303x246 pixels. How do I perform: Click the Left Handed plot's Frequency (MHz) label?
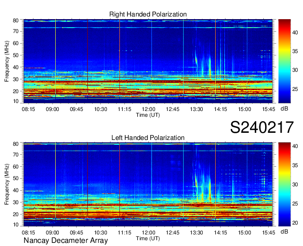point(7,184)
